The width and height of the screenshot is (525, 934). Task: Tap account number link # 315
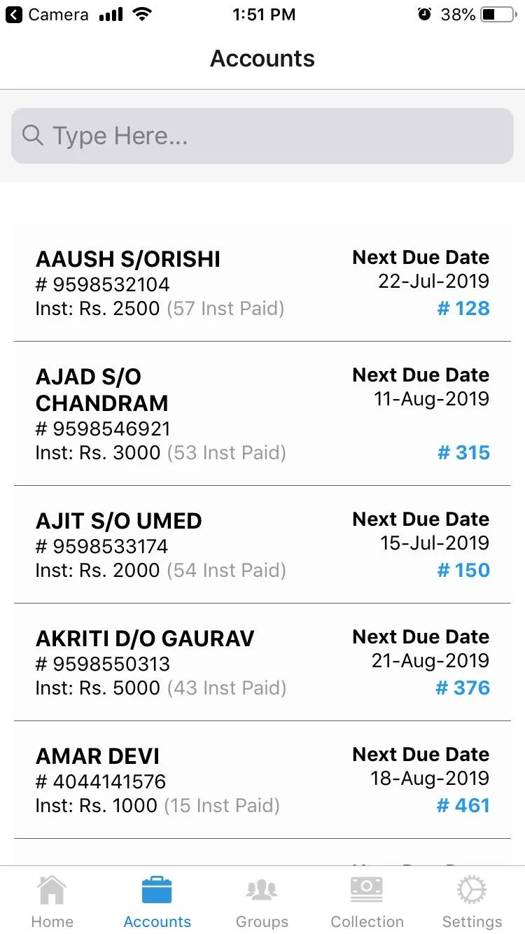point(463,452)
